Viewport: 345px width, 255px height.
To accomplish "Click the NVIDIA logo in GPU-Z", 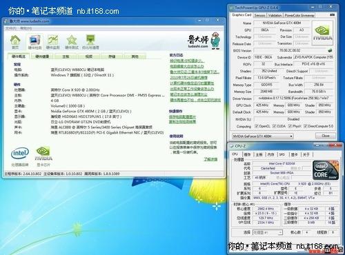I will point(322,34).
